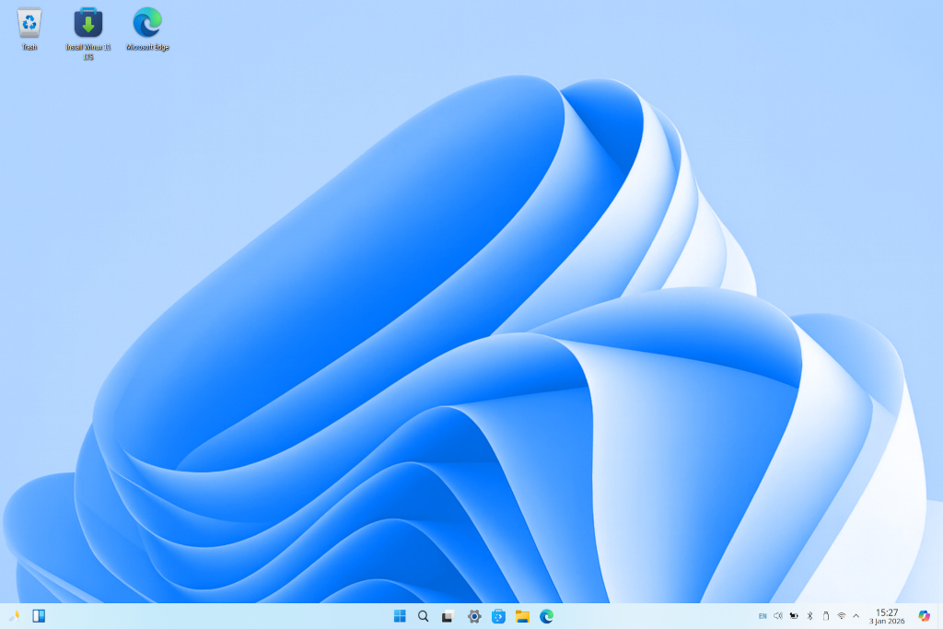Open the Task View button
The height and width of the screenshot is (629, 943).
[x=448, y=616]
